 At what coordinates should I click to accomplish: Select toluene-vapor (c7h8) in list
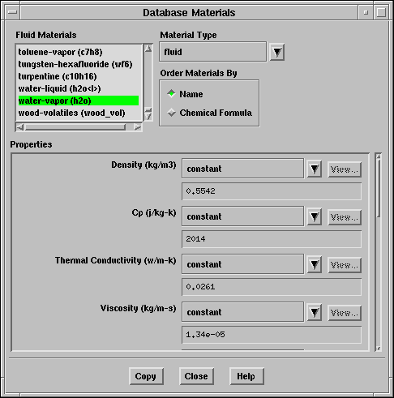79,52
